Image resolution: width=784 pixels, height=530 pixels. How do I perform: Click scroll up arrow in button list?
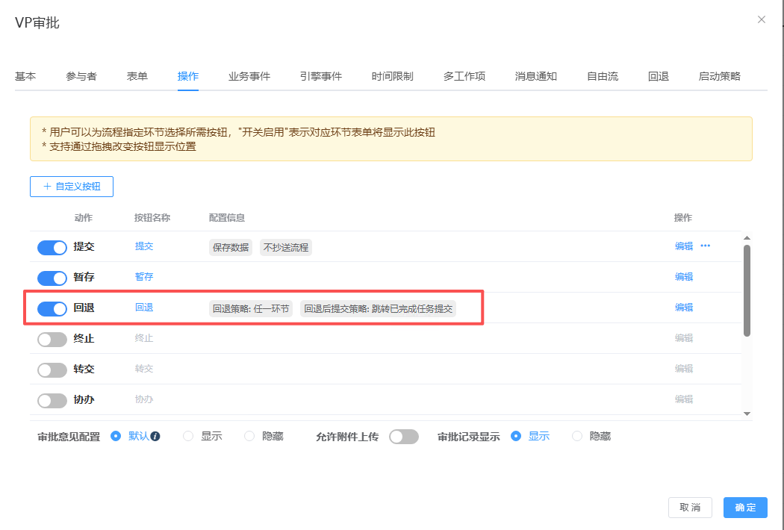pyautogui.click(x=747, y=238)
